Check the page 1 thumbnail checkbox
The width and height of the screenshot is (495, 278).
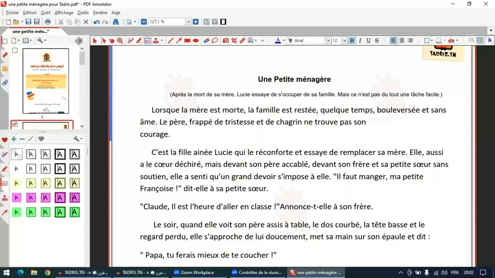(15, 50)
